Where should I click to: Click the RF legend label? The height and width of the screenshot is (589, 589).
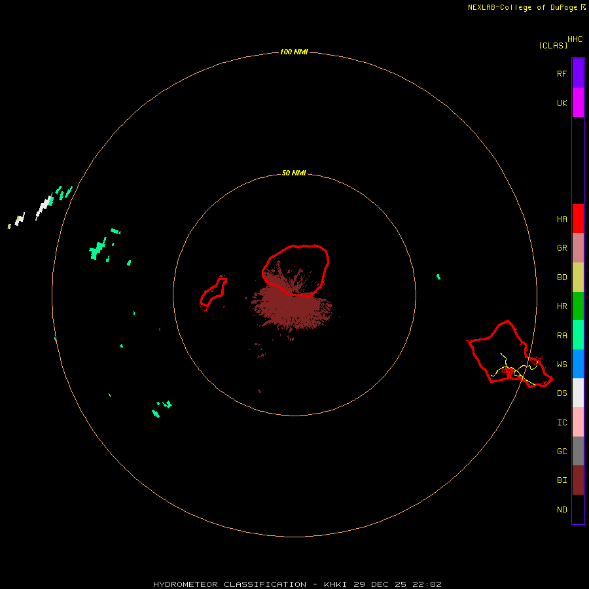(562, 74)
